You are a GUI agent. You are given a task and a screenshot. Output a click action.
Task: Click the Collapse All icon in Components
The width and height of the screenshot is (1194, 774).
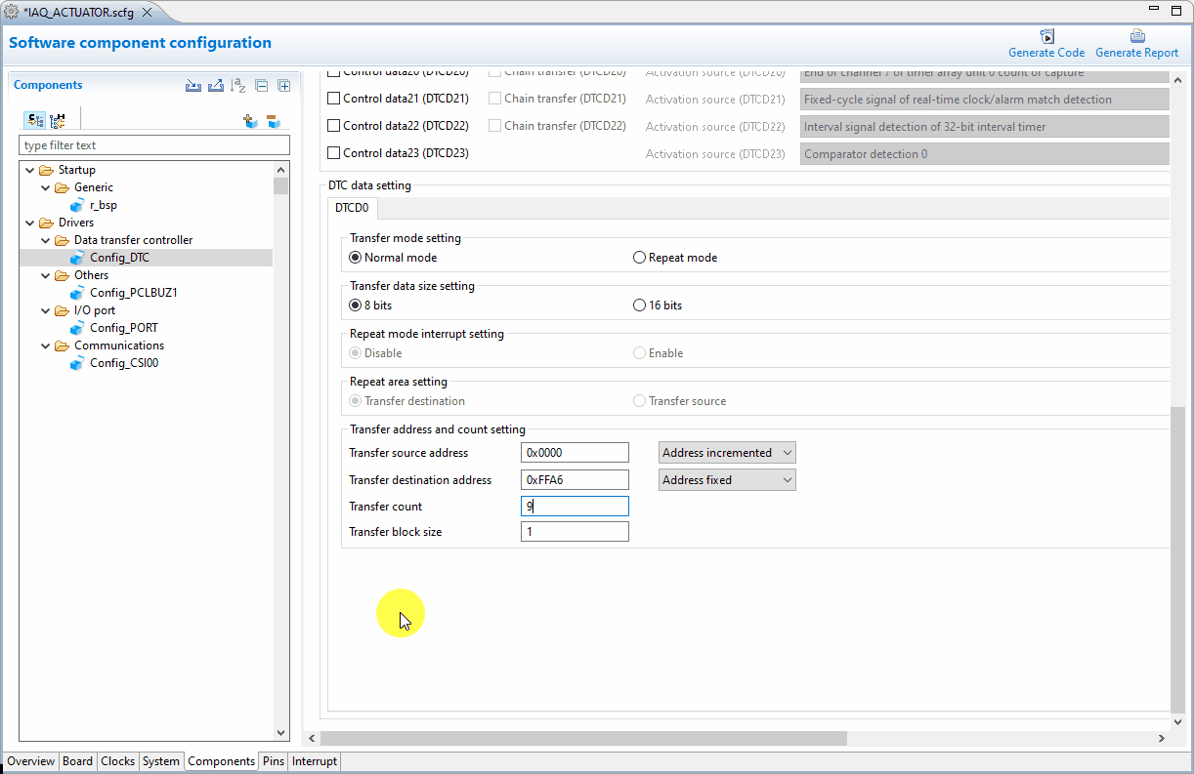262,86
